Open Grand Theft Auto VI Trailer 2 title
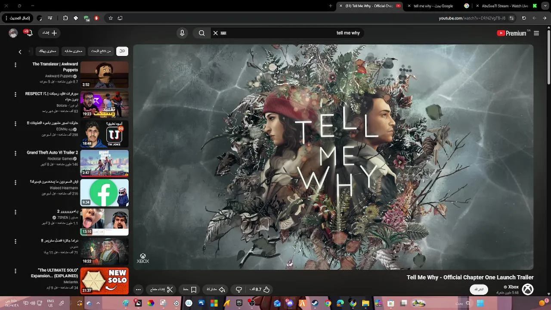 click(x=52, y=152)
